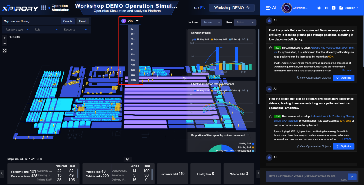Select 50x playback speed option
The image size is (364, 185).
tap(133, 55)
